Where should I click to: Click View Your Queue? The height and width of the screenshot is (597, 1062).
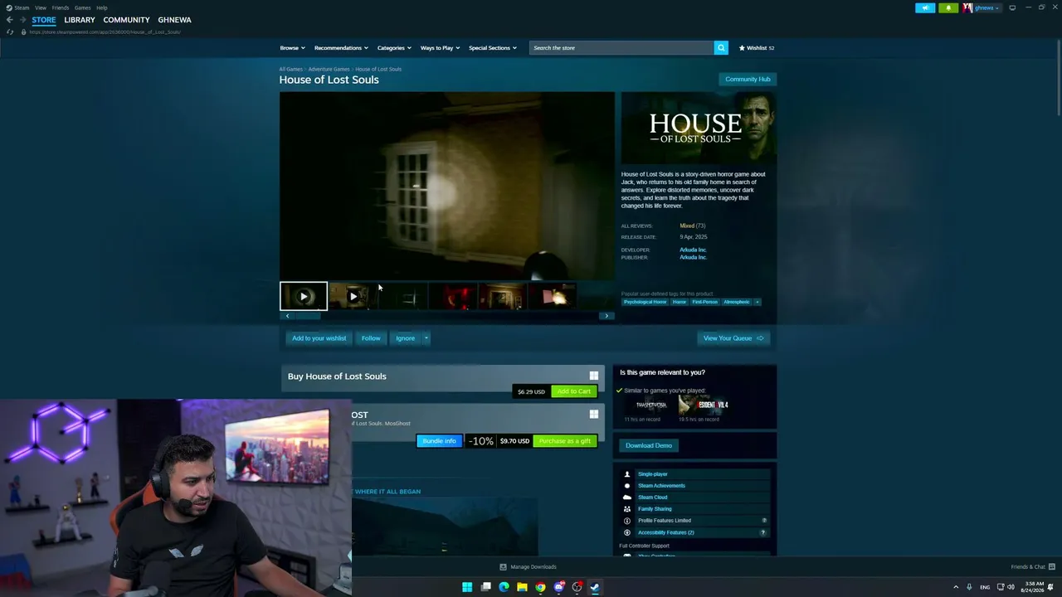(x=733, y=338)
